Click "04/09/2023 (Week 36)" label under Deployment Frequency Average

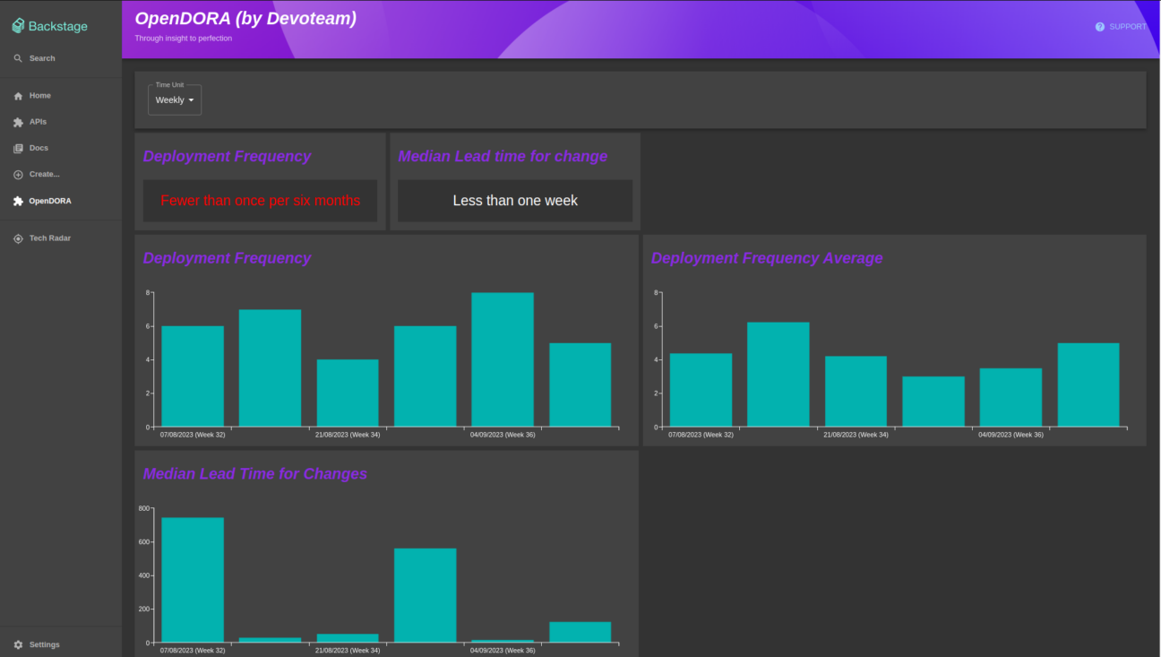click(x=1010, y=435)
